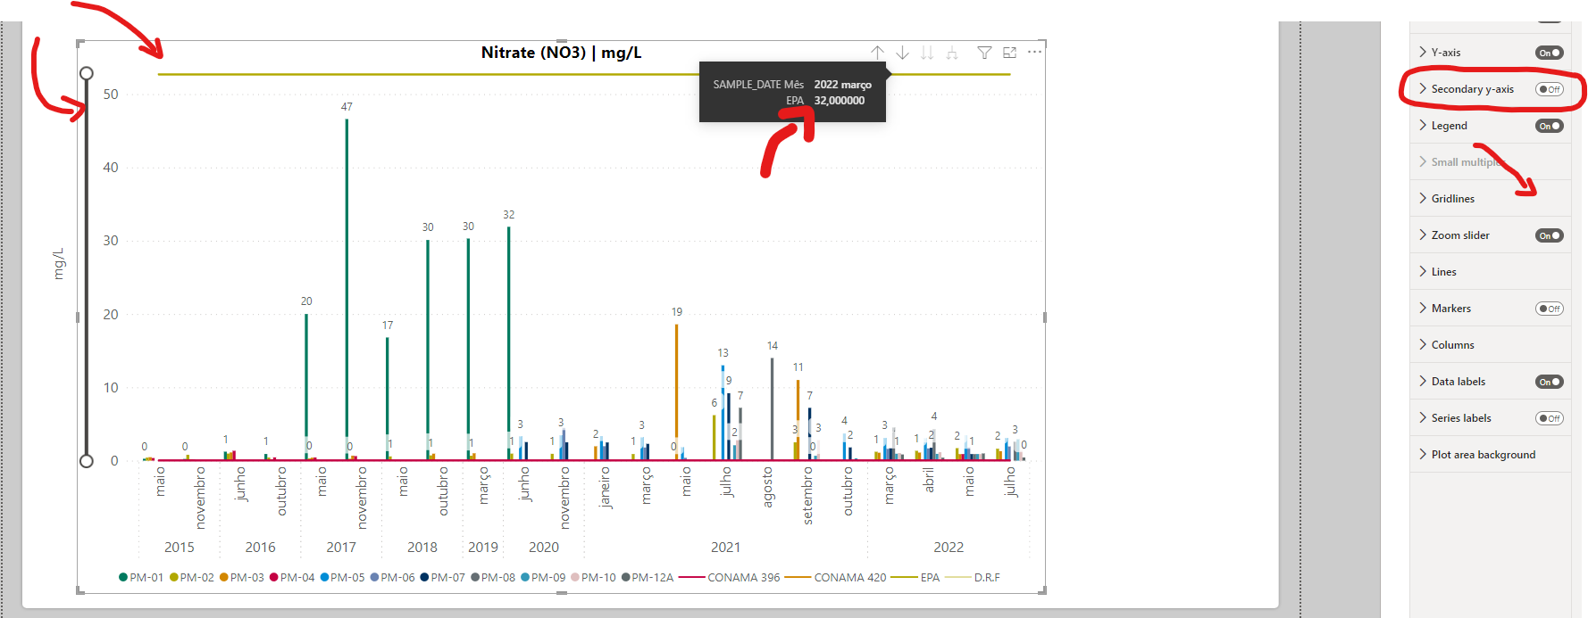Go to next level with double-arrow icon

927,53
